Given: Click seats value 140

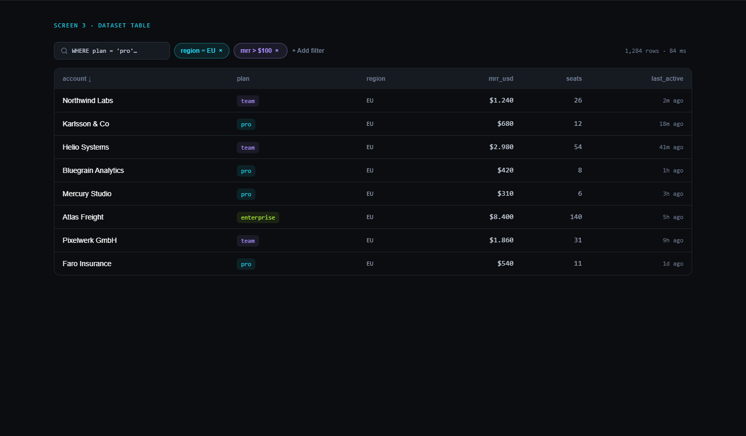Looking at the screenshot, I should click(576, 217).
